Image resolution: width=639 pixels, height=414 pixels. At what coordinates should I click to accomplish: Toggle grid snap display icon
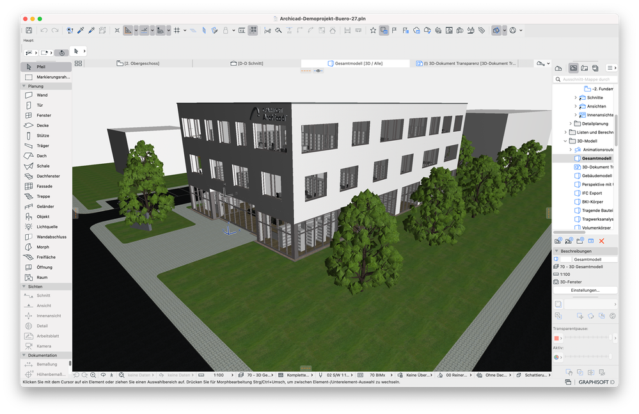click(177, 30)
